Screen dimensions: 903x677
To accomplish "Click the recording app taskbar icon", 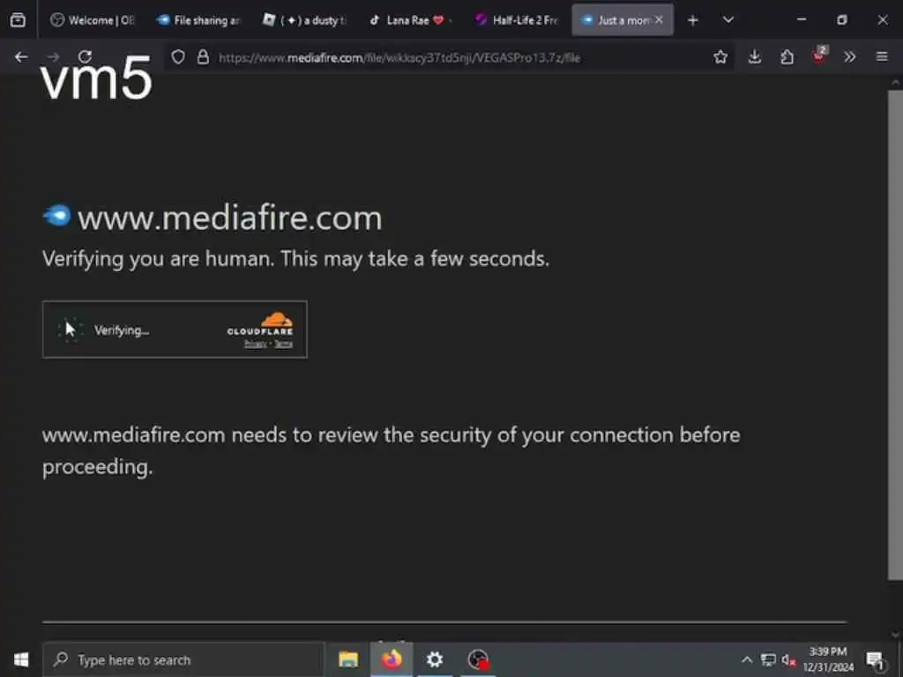I will [x=478, y=659].
